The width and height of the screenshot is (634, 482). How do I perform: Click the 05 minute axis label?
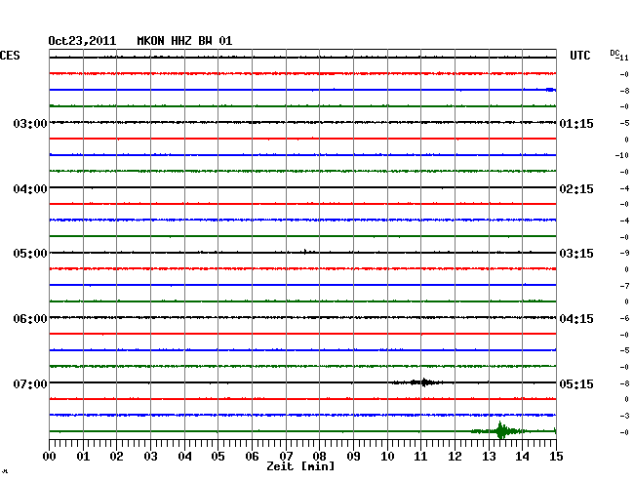tap(218, 456)
